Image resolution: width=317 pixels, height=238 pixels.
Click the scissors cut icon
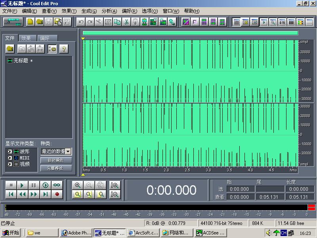(x=126, y=22)
